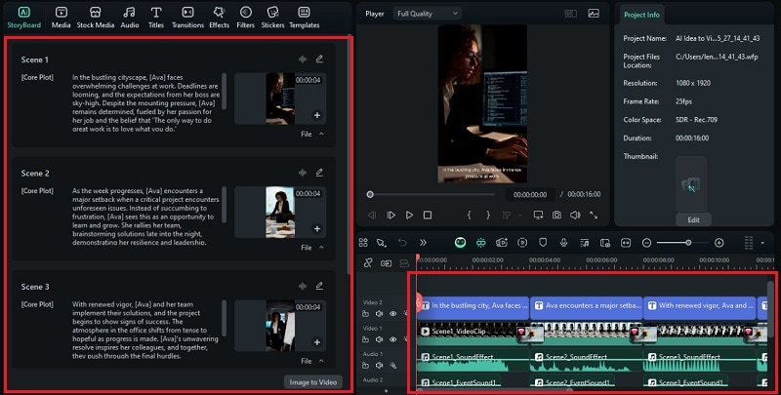The height and width of the screenshot is (395, 781).
Task: Expand the File menu under Scene 2
Action: point(312,248)
